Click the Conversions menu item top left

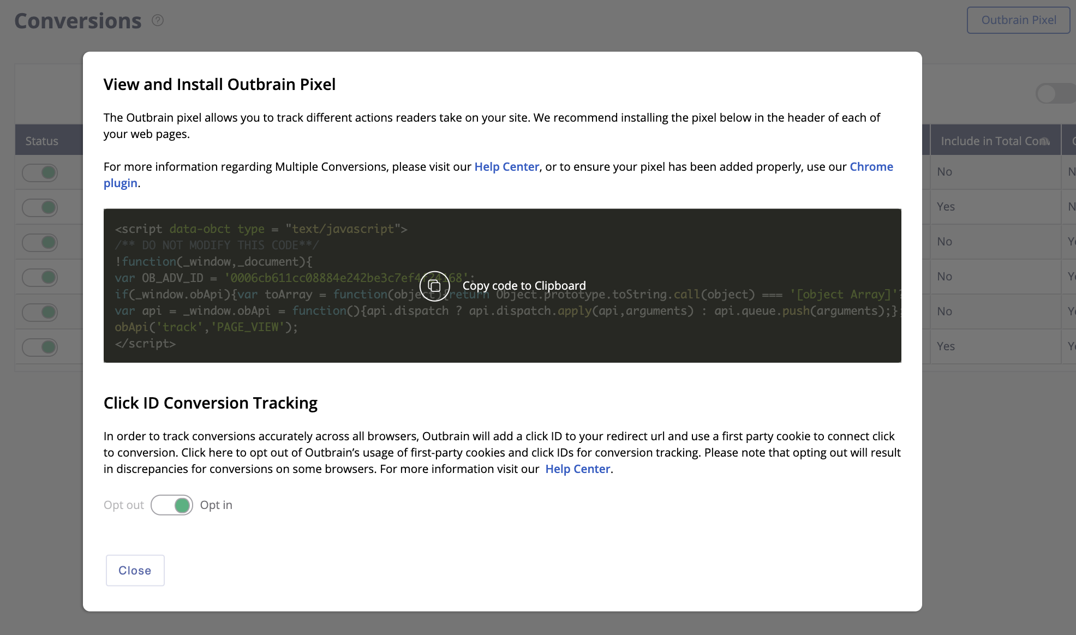(x=77, y=20)
